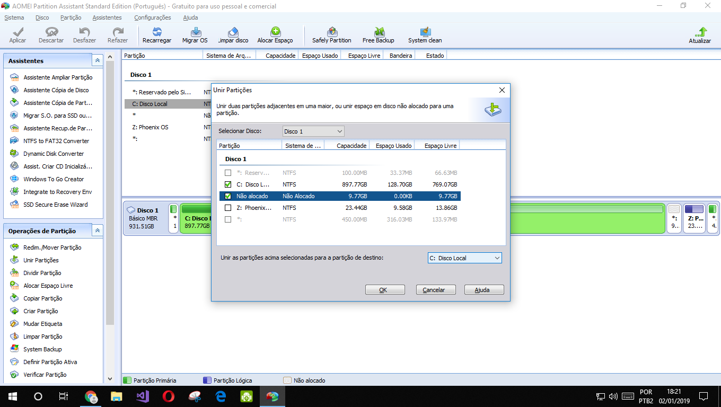Select the C: Disco Local main row
Screen dimensions: 721x407
point(168,104)
